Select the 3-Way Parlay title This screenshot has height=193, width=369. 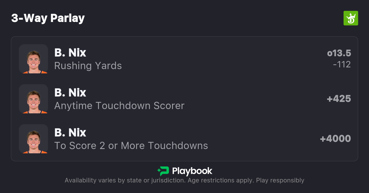coord(48,18)
